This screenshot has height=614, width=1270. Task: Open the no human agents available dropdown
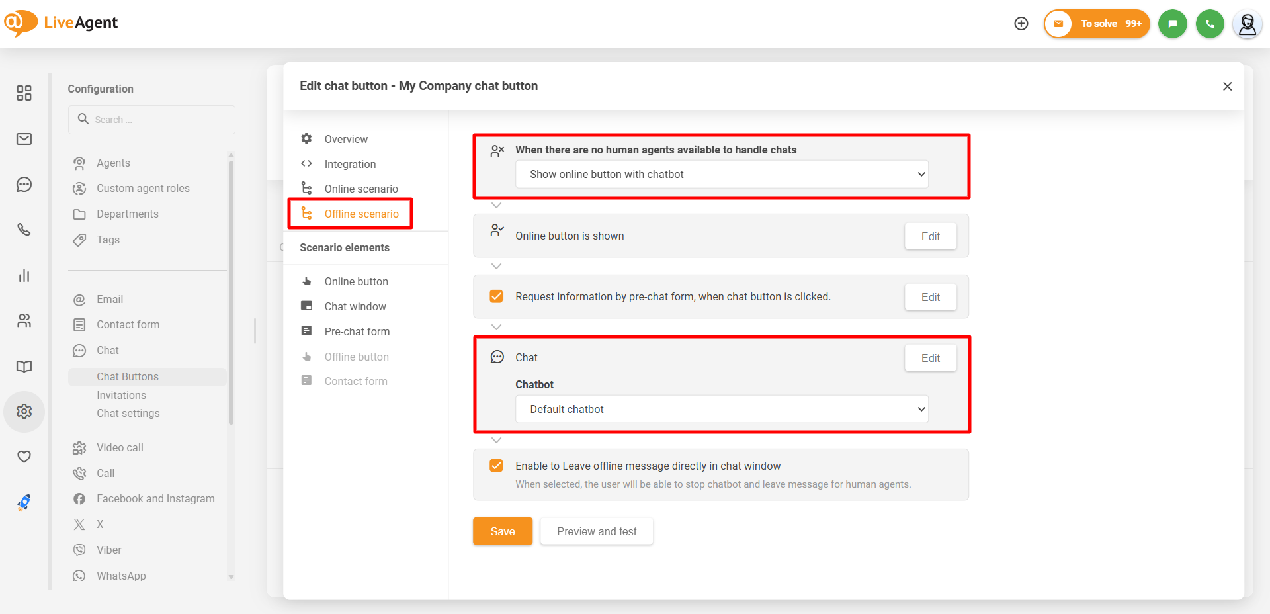(x=722, y=175)
